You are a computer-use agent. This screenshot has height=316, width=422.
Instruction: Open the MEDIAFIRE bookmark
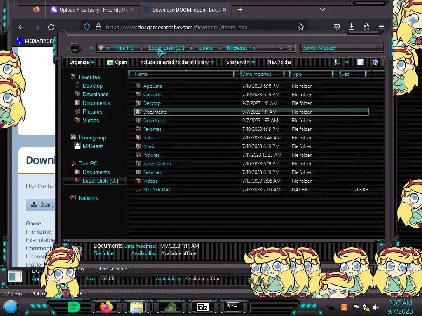[x=35, y=41]
